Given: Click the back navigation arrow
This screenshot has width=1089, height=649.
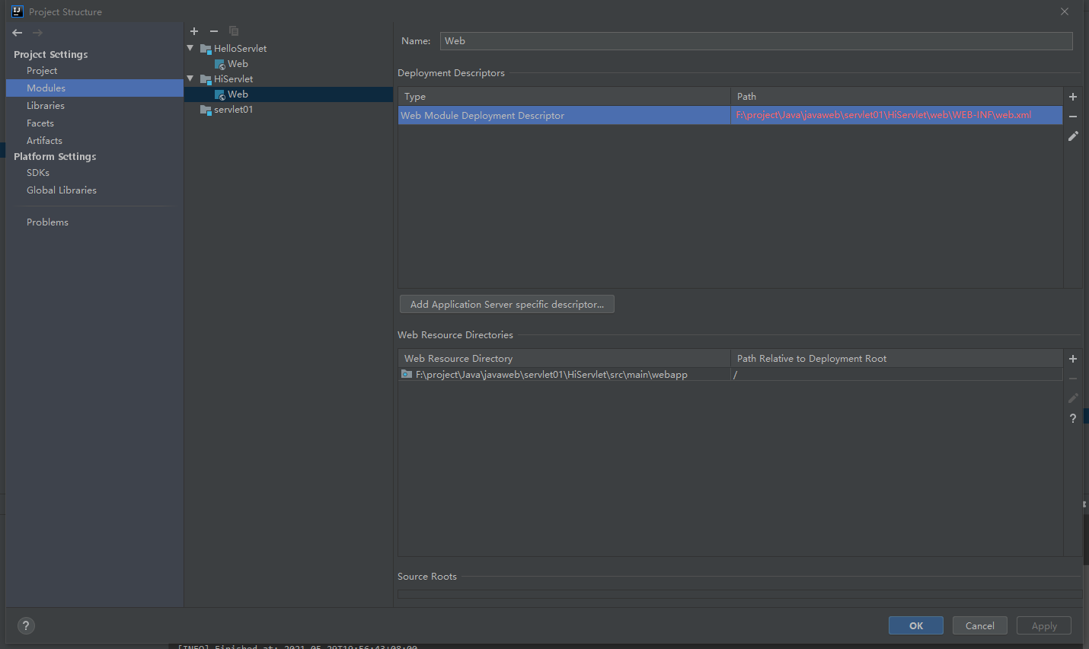Looking at the screenshot, I should (x=18, y=33).
